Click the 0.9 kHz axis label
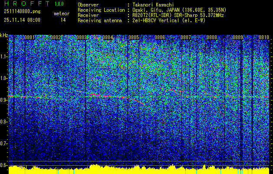The height and width of the screenshot is (174, 273). (x=4, y=100)
